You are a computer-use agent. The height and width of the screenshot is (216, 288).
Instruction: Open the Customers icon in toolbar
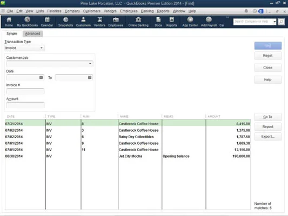[x=83, y=22]
